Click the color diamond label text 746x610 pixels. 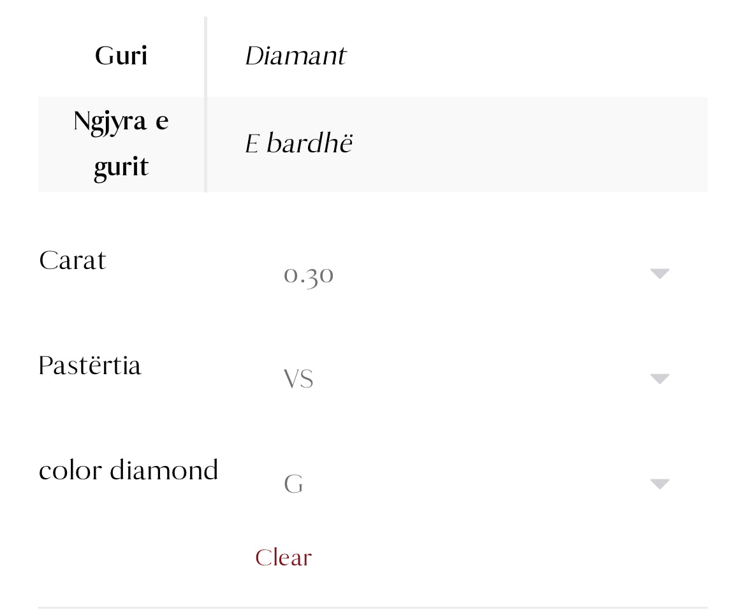tap(128, 470)
